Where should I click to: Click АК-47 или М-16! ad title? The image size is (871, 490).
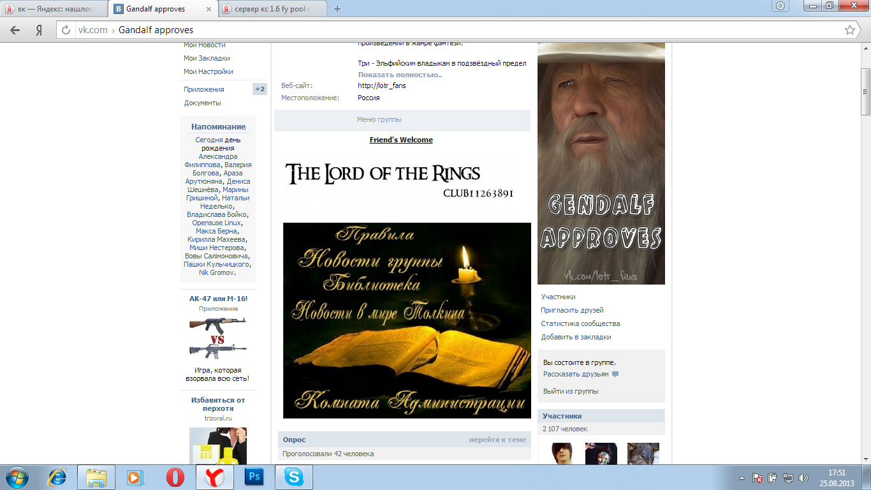click(x=218, y=299)
